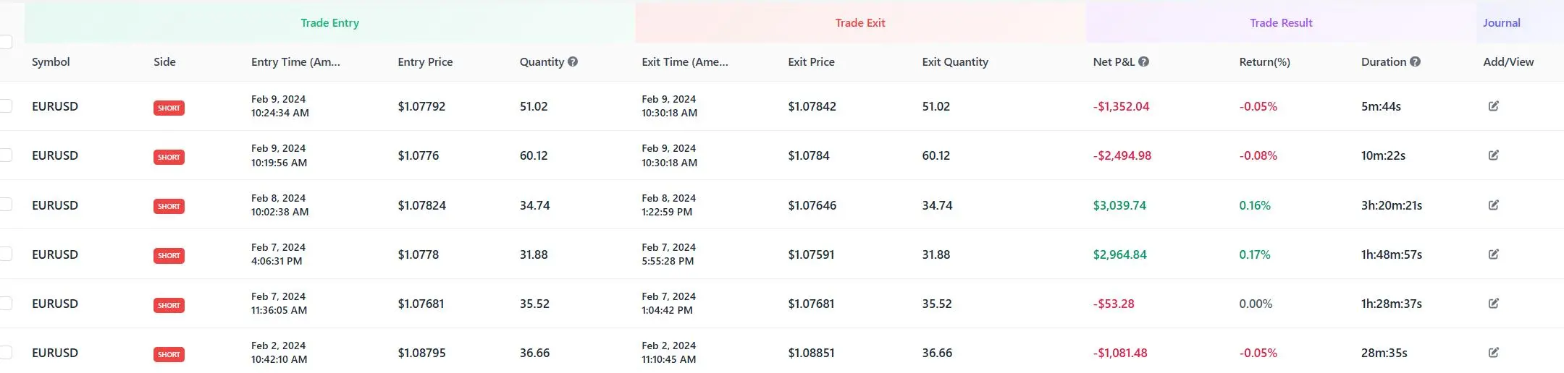Viewport: 1564px width, 373px height.
Task: Click the Net P&L help icon
Action: [1143, 61]
